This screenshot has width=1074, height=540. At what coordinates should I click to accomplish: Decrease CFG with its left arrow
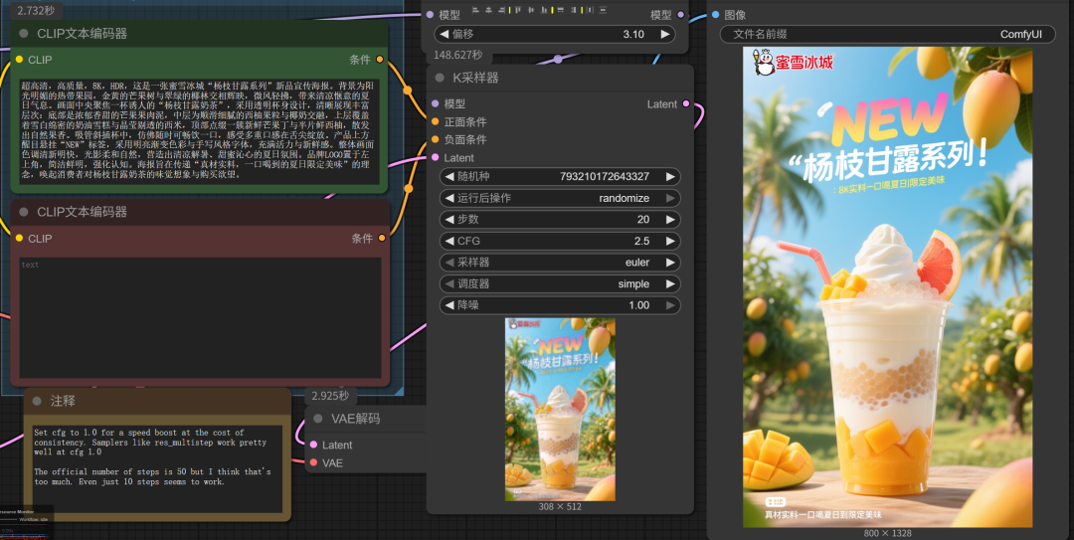449,241
